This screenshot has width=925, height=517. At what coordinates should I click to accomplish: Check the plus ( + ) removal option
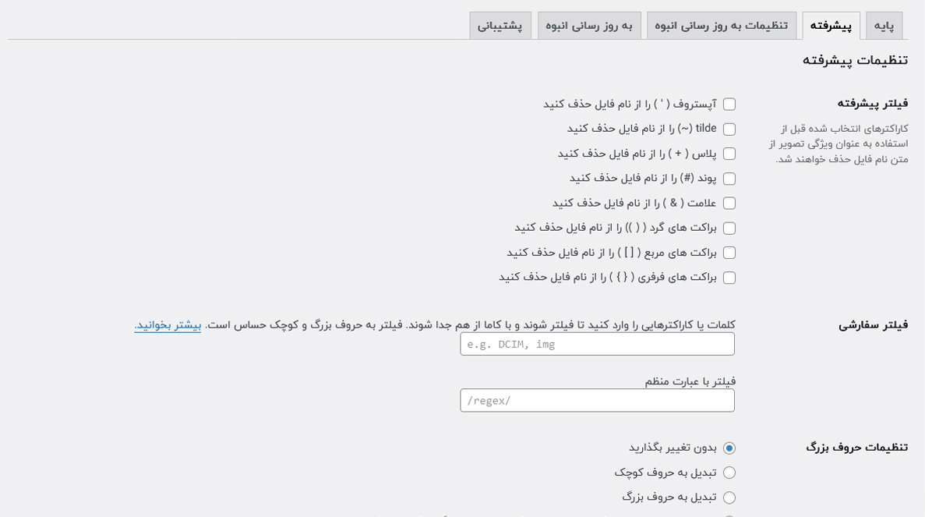[x=729, y=154]
